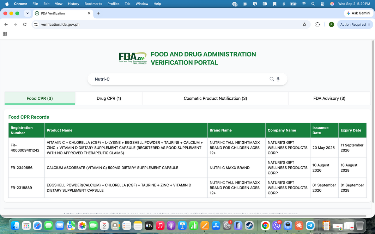Open the Chrome profile avatar R
The width and height of the screenshot is (375, 234).
[x=331, y=24]
